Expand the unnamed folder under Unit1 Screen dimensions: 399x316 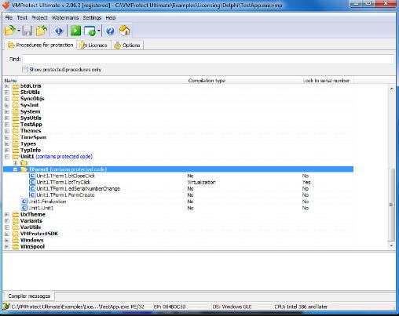click(16, 163)
